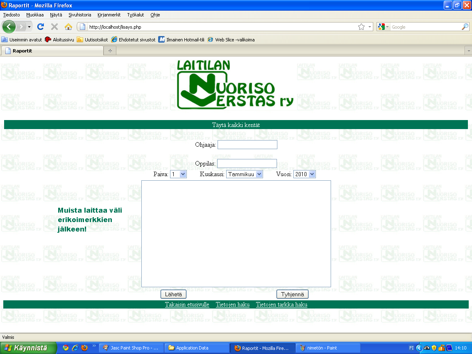This screenshot has width=472, height=354.
Task: Open the Tiedosto menu
Action: click(x=11, y=15)
